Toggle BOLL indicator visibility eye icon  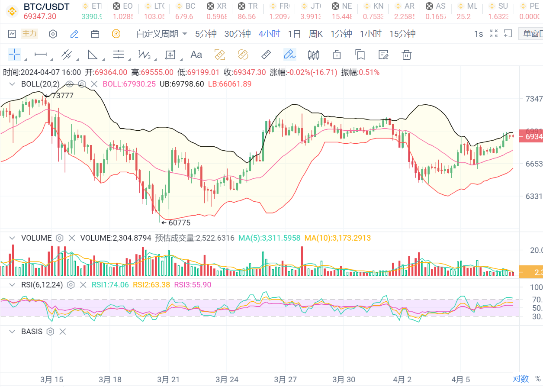click(x=69, y=84)
